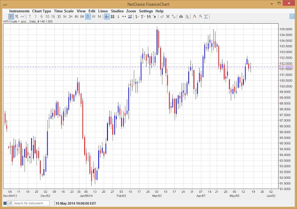Toggle the grid display button
The image size is (297, 209).
[x=113, y=17]
